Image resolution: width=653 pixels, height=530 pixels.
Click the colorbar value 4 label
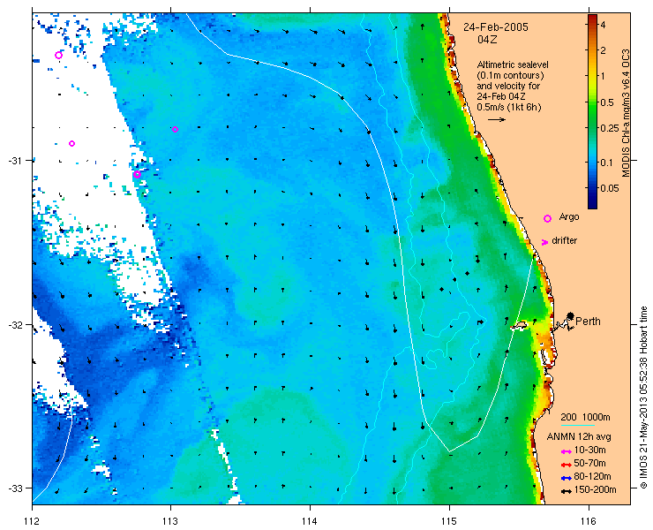click(x=603, y=25)
